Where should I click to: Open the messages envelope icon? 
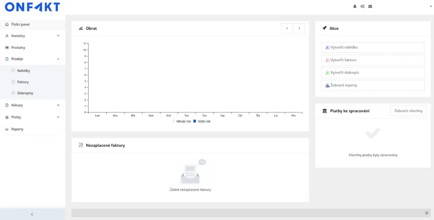click(x=370, y=6)
